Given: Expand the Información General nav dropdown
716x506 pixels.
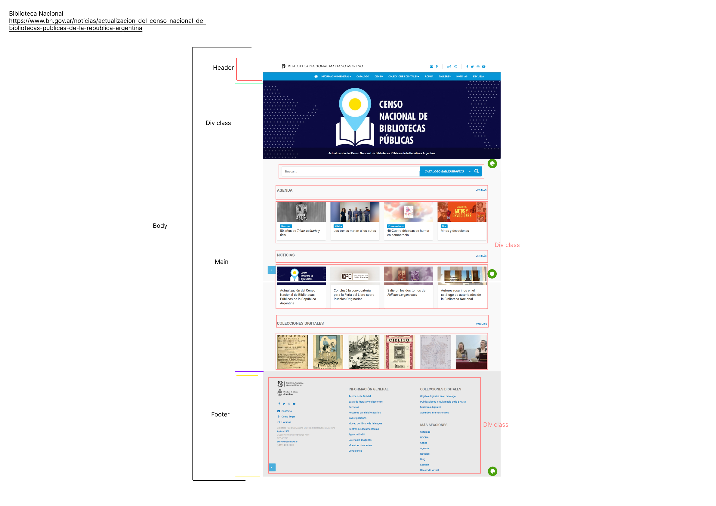Looking at the screenshot, I should (x=335, y=76).
